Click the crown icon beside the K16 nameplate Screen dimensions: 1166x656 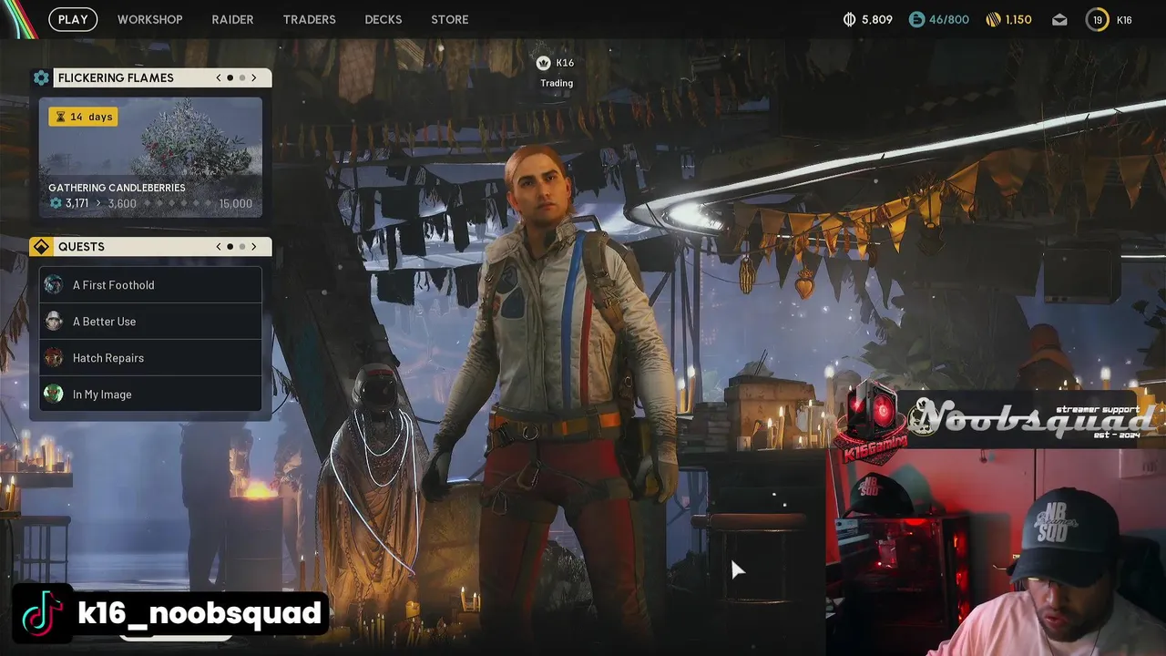[x=544, y=63]
